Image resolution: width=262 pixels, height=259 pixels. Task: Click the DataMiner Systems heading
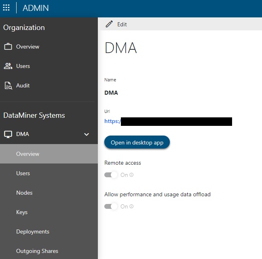coord(34,115)
